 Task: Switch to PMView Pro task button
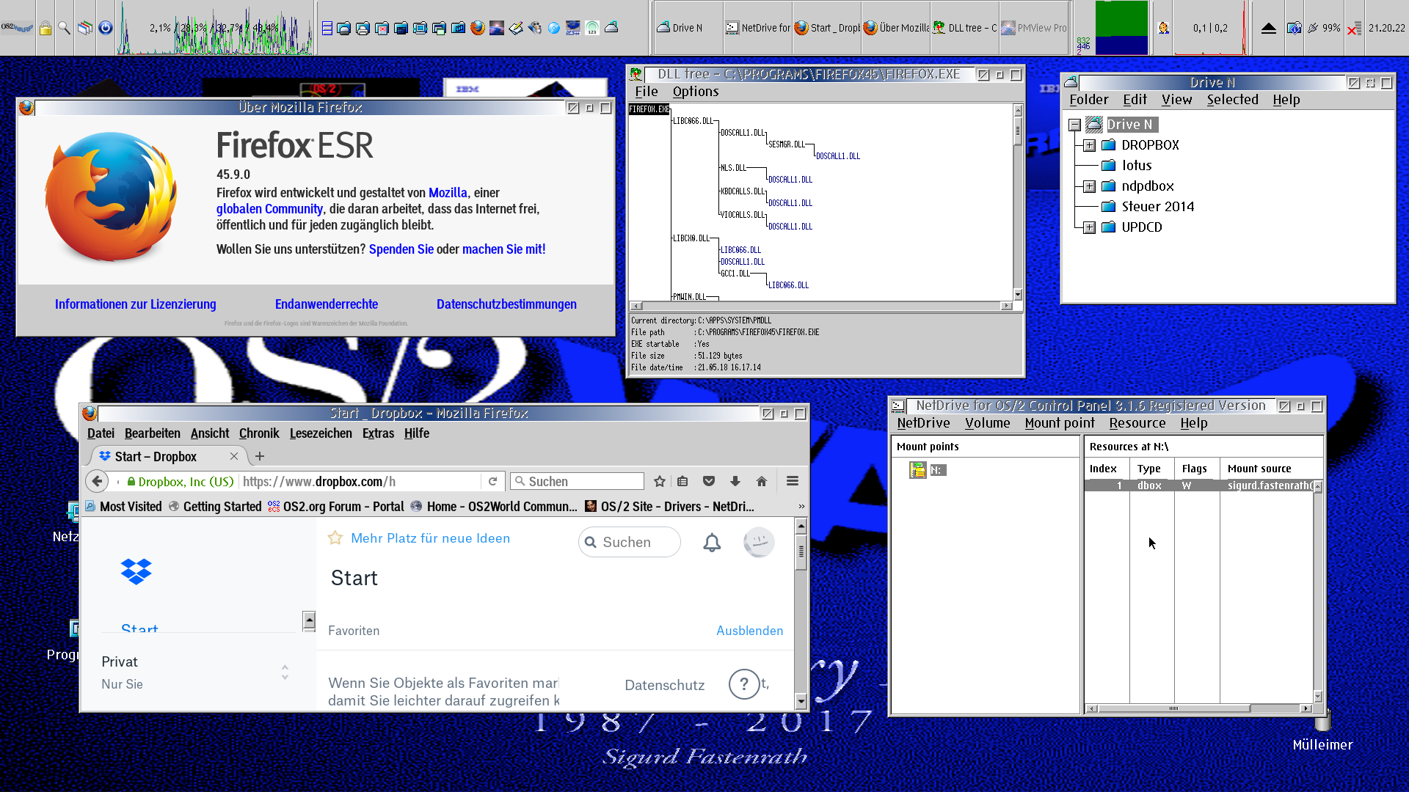click(1033, 28)
